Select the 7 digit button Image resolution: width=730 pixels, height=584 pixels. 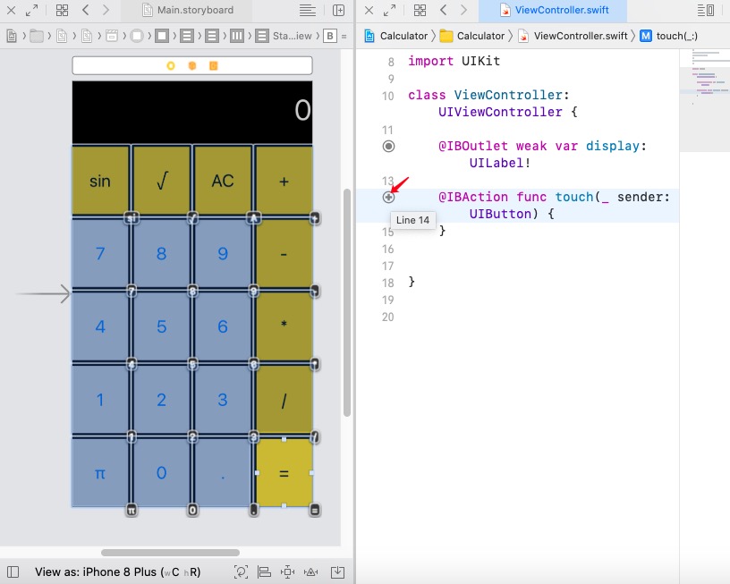click(x=100, y=254)
